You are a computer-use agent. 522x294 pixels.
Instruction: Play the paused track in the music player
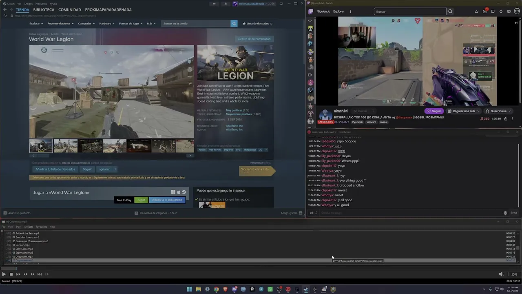[x=4, y=274]
